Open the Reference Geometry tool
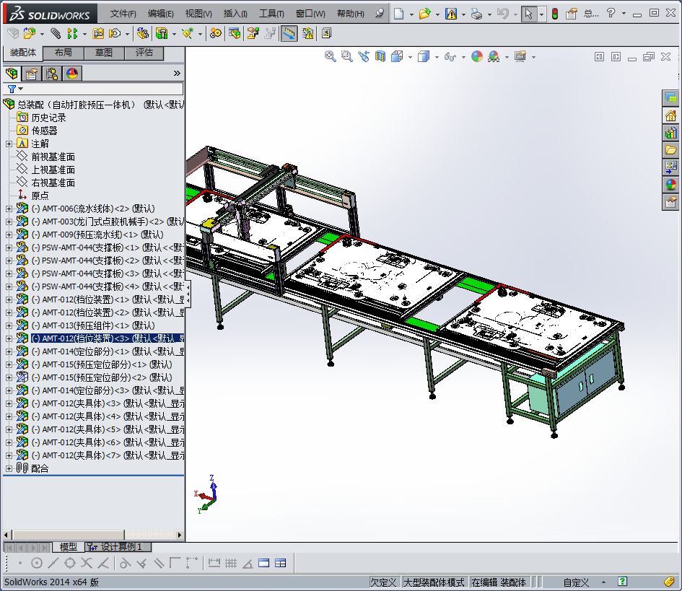Viewport: 682px width, 591px height. [188, 33]
